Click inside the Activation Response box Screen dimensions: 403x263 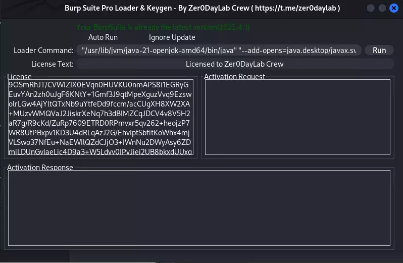click(x=199, y=208)
